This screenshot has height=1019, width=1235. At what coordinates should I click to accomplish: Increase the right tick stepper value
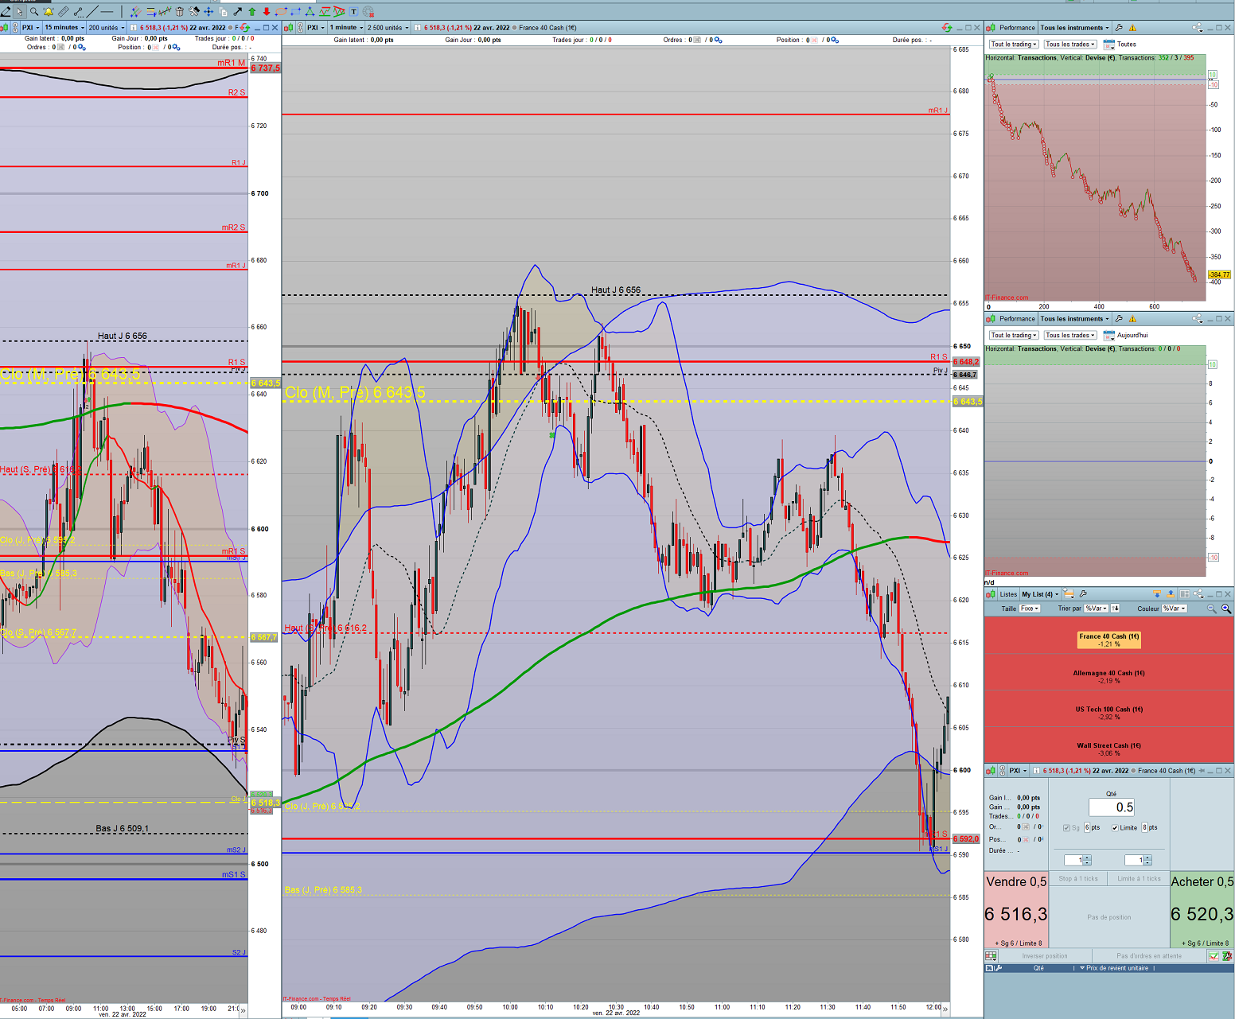click(1147, 858)
